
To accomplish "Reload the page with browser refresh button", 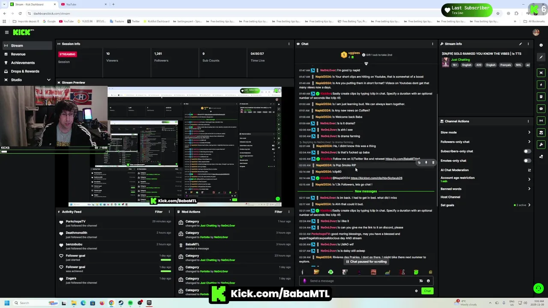I will pyautogui.click(x=20, y=13).
